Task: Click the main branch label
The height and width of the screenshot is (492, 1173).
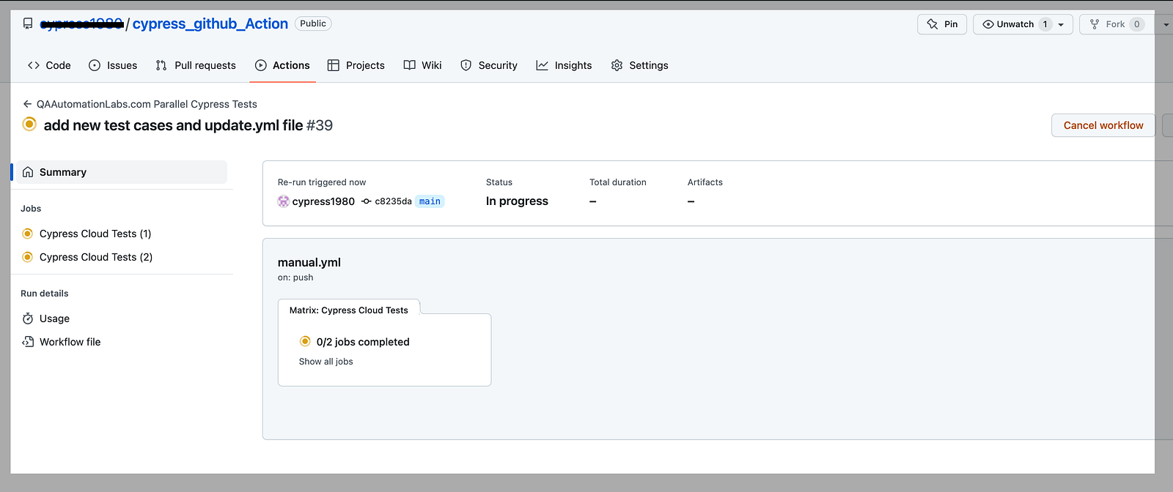Action: click(430, 201)
